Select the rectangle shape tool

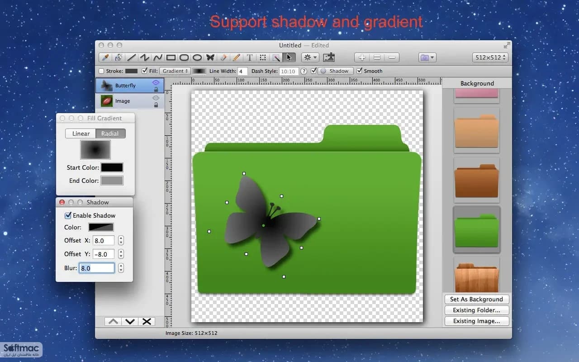click(x=171, y=57)
